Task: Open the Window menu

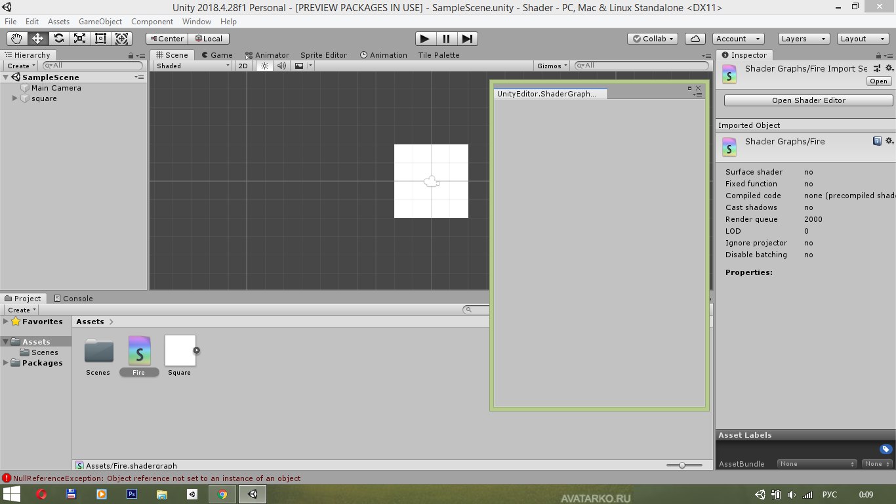Action: tap(197, 22)
